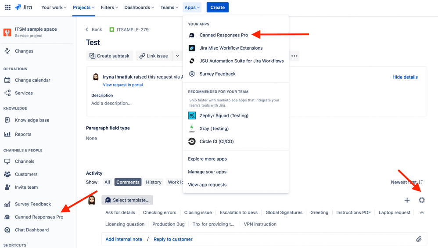Click Add internal note

(x=124, y=239)
